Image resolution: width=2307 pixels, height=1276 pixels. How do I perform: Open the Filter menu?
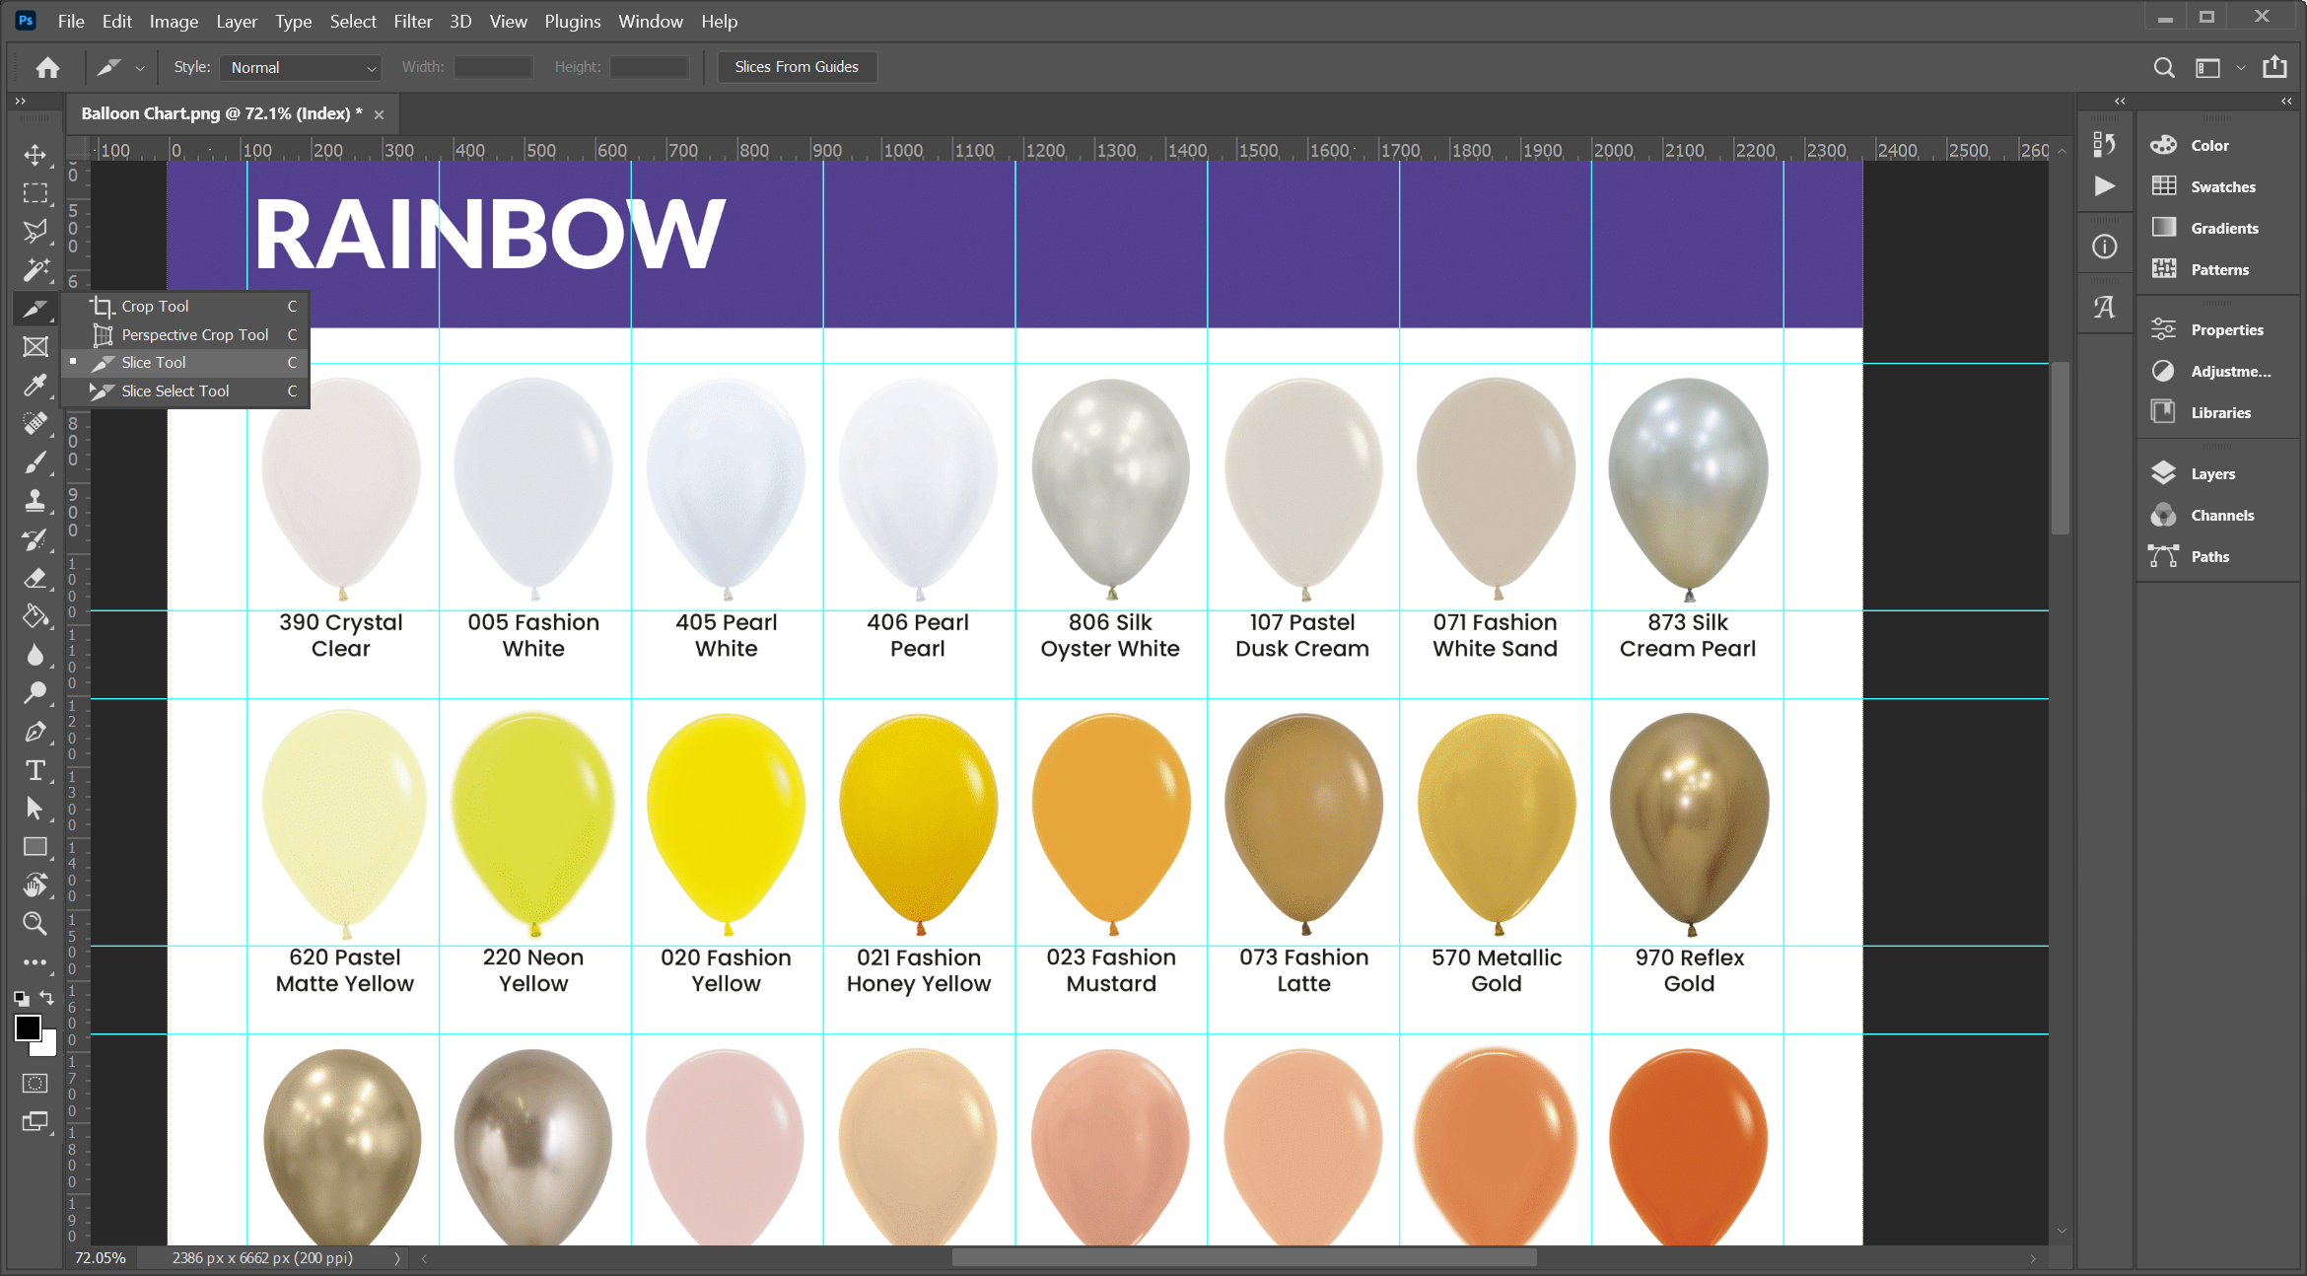[x=412, y=21]
